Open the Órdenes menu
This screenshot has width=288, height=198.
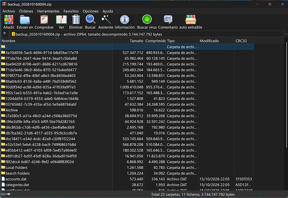26,11
